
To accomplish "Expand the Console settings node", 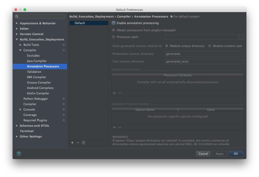I will tap(21, 109).
